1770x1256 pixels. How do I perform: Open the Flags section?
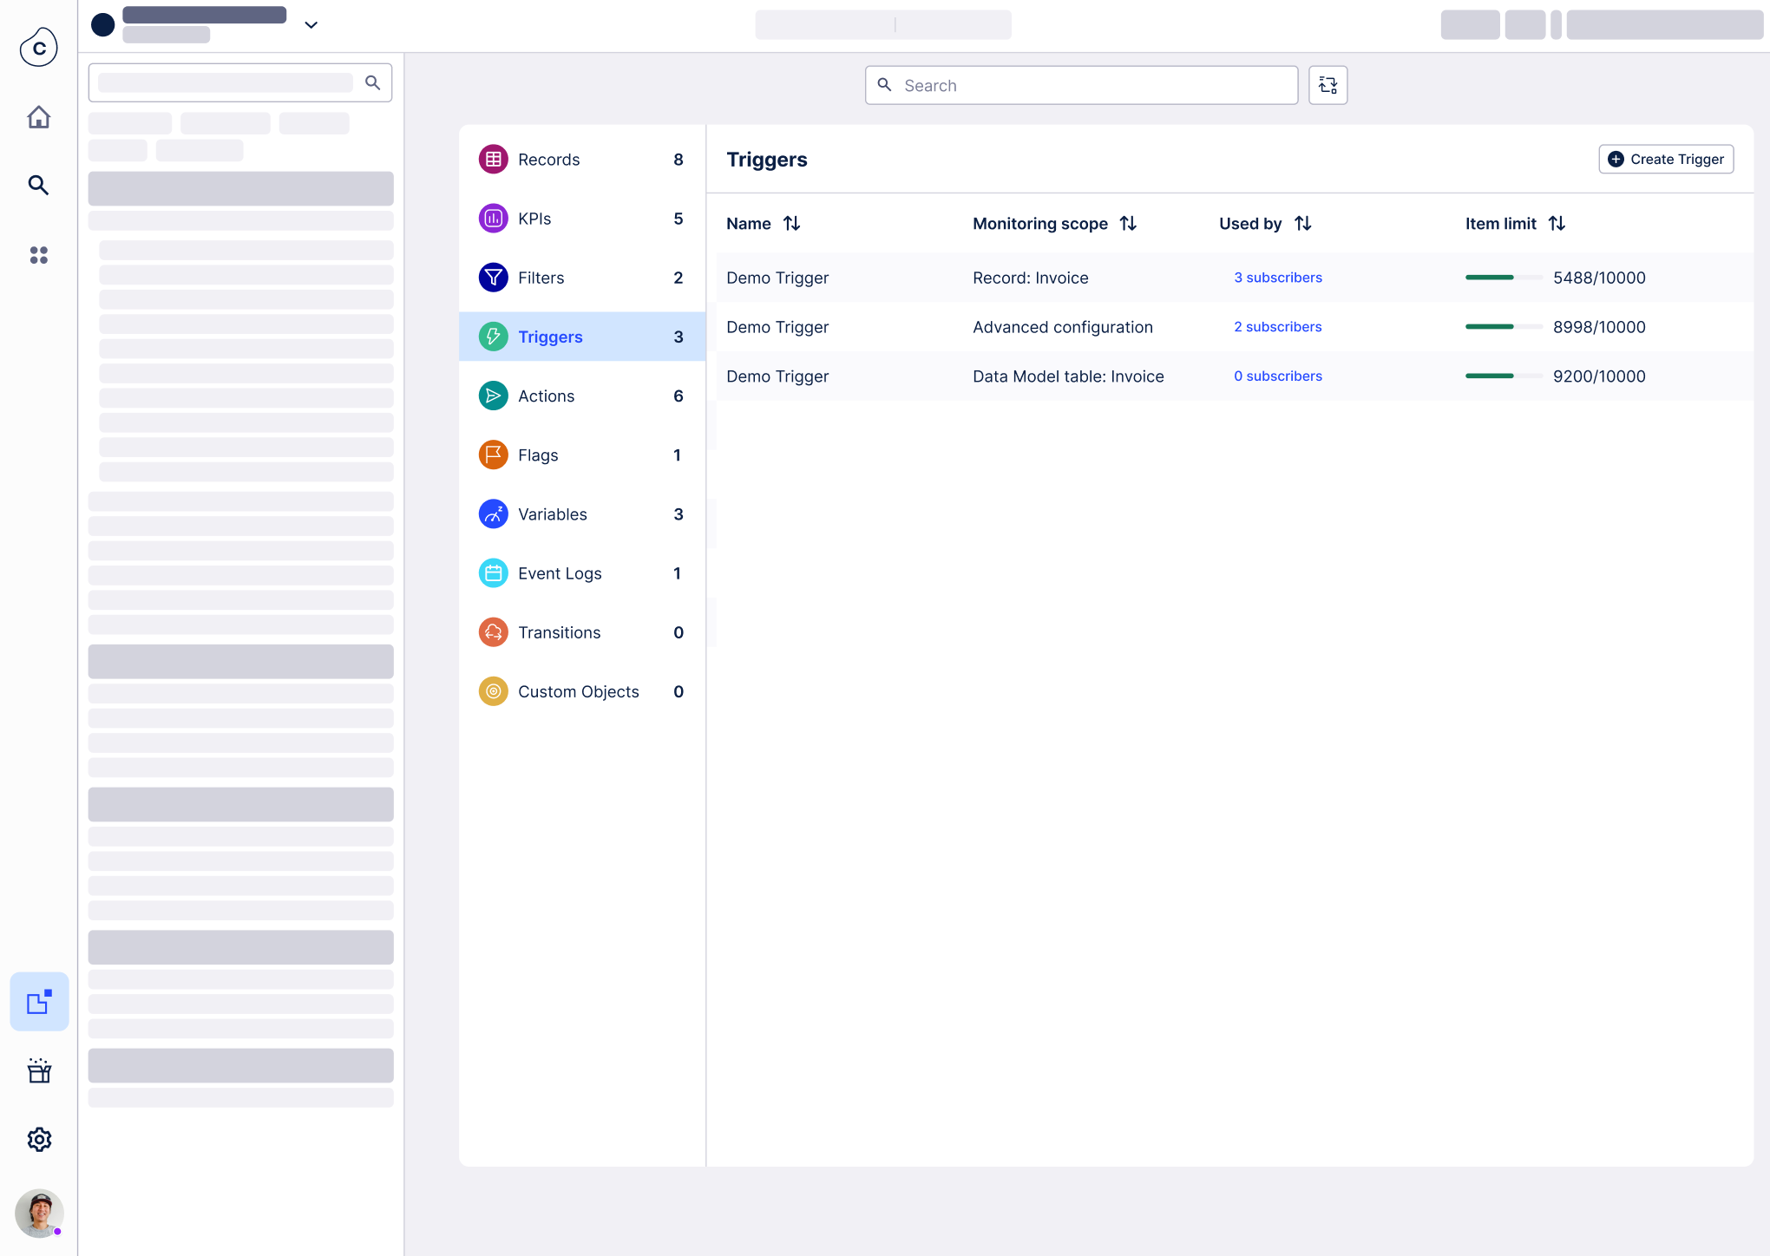coord(582,455)
